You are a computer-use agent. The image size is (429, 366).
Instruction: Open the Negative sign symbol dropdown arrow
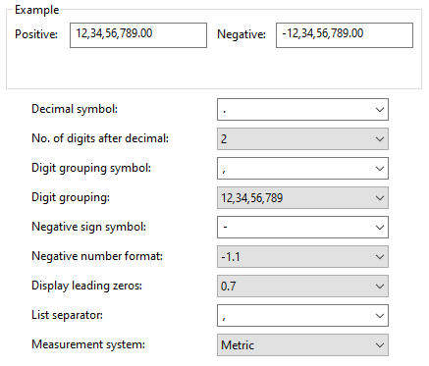[x=380, y=228]
